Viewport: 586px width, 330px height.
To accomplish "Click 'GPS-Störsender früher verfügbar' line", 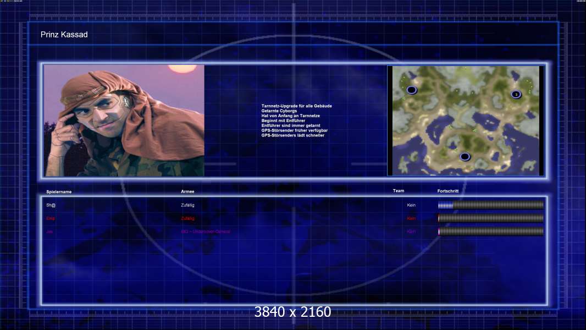I will 295,130.
